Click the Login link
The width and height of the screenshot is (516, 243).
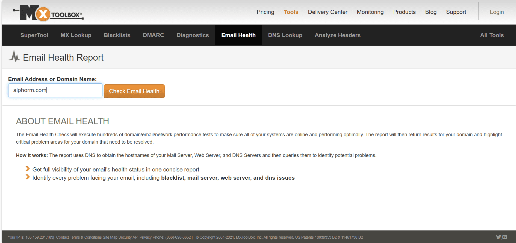click(x=497, y=12)
